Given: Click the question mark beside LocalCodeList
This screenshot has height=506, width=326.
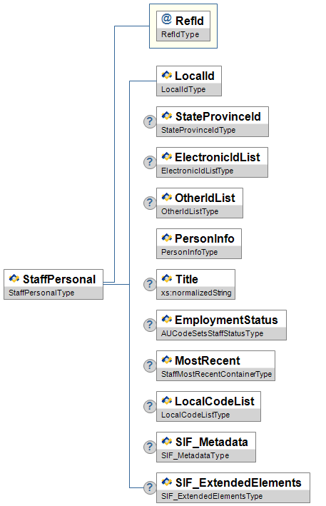Looking at the screenshot, I should [150, 406].
